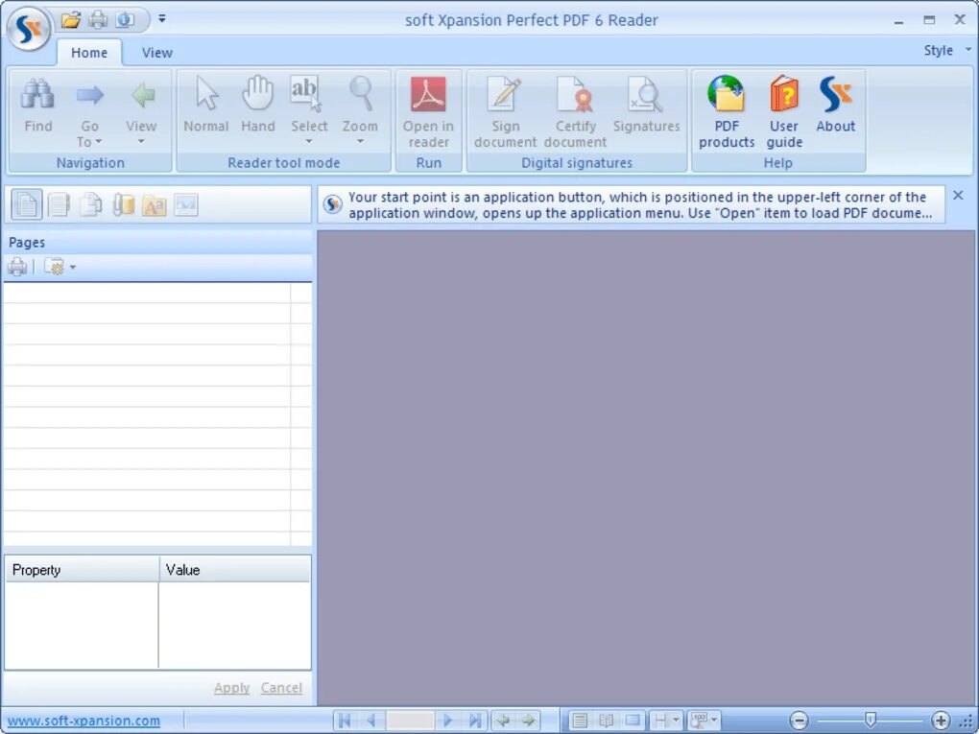Open the customize quick access toolbar arrow
This screenshot has width=979, height=734.
coord(161,18)
